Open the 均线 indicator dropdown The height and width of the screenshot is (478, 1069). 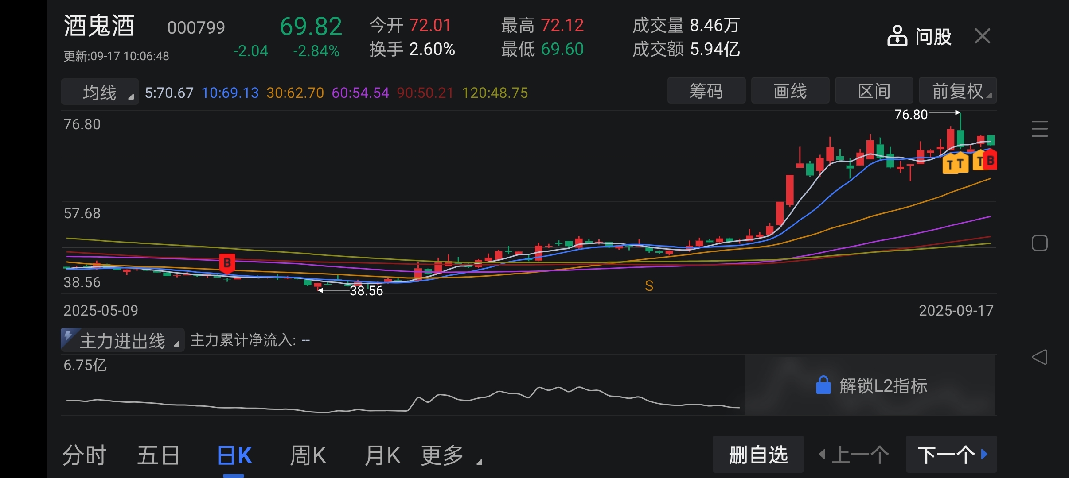click(x=100, y=92)
